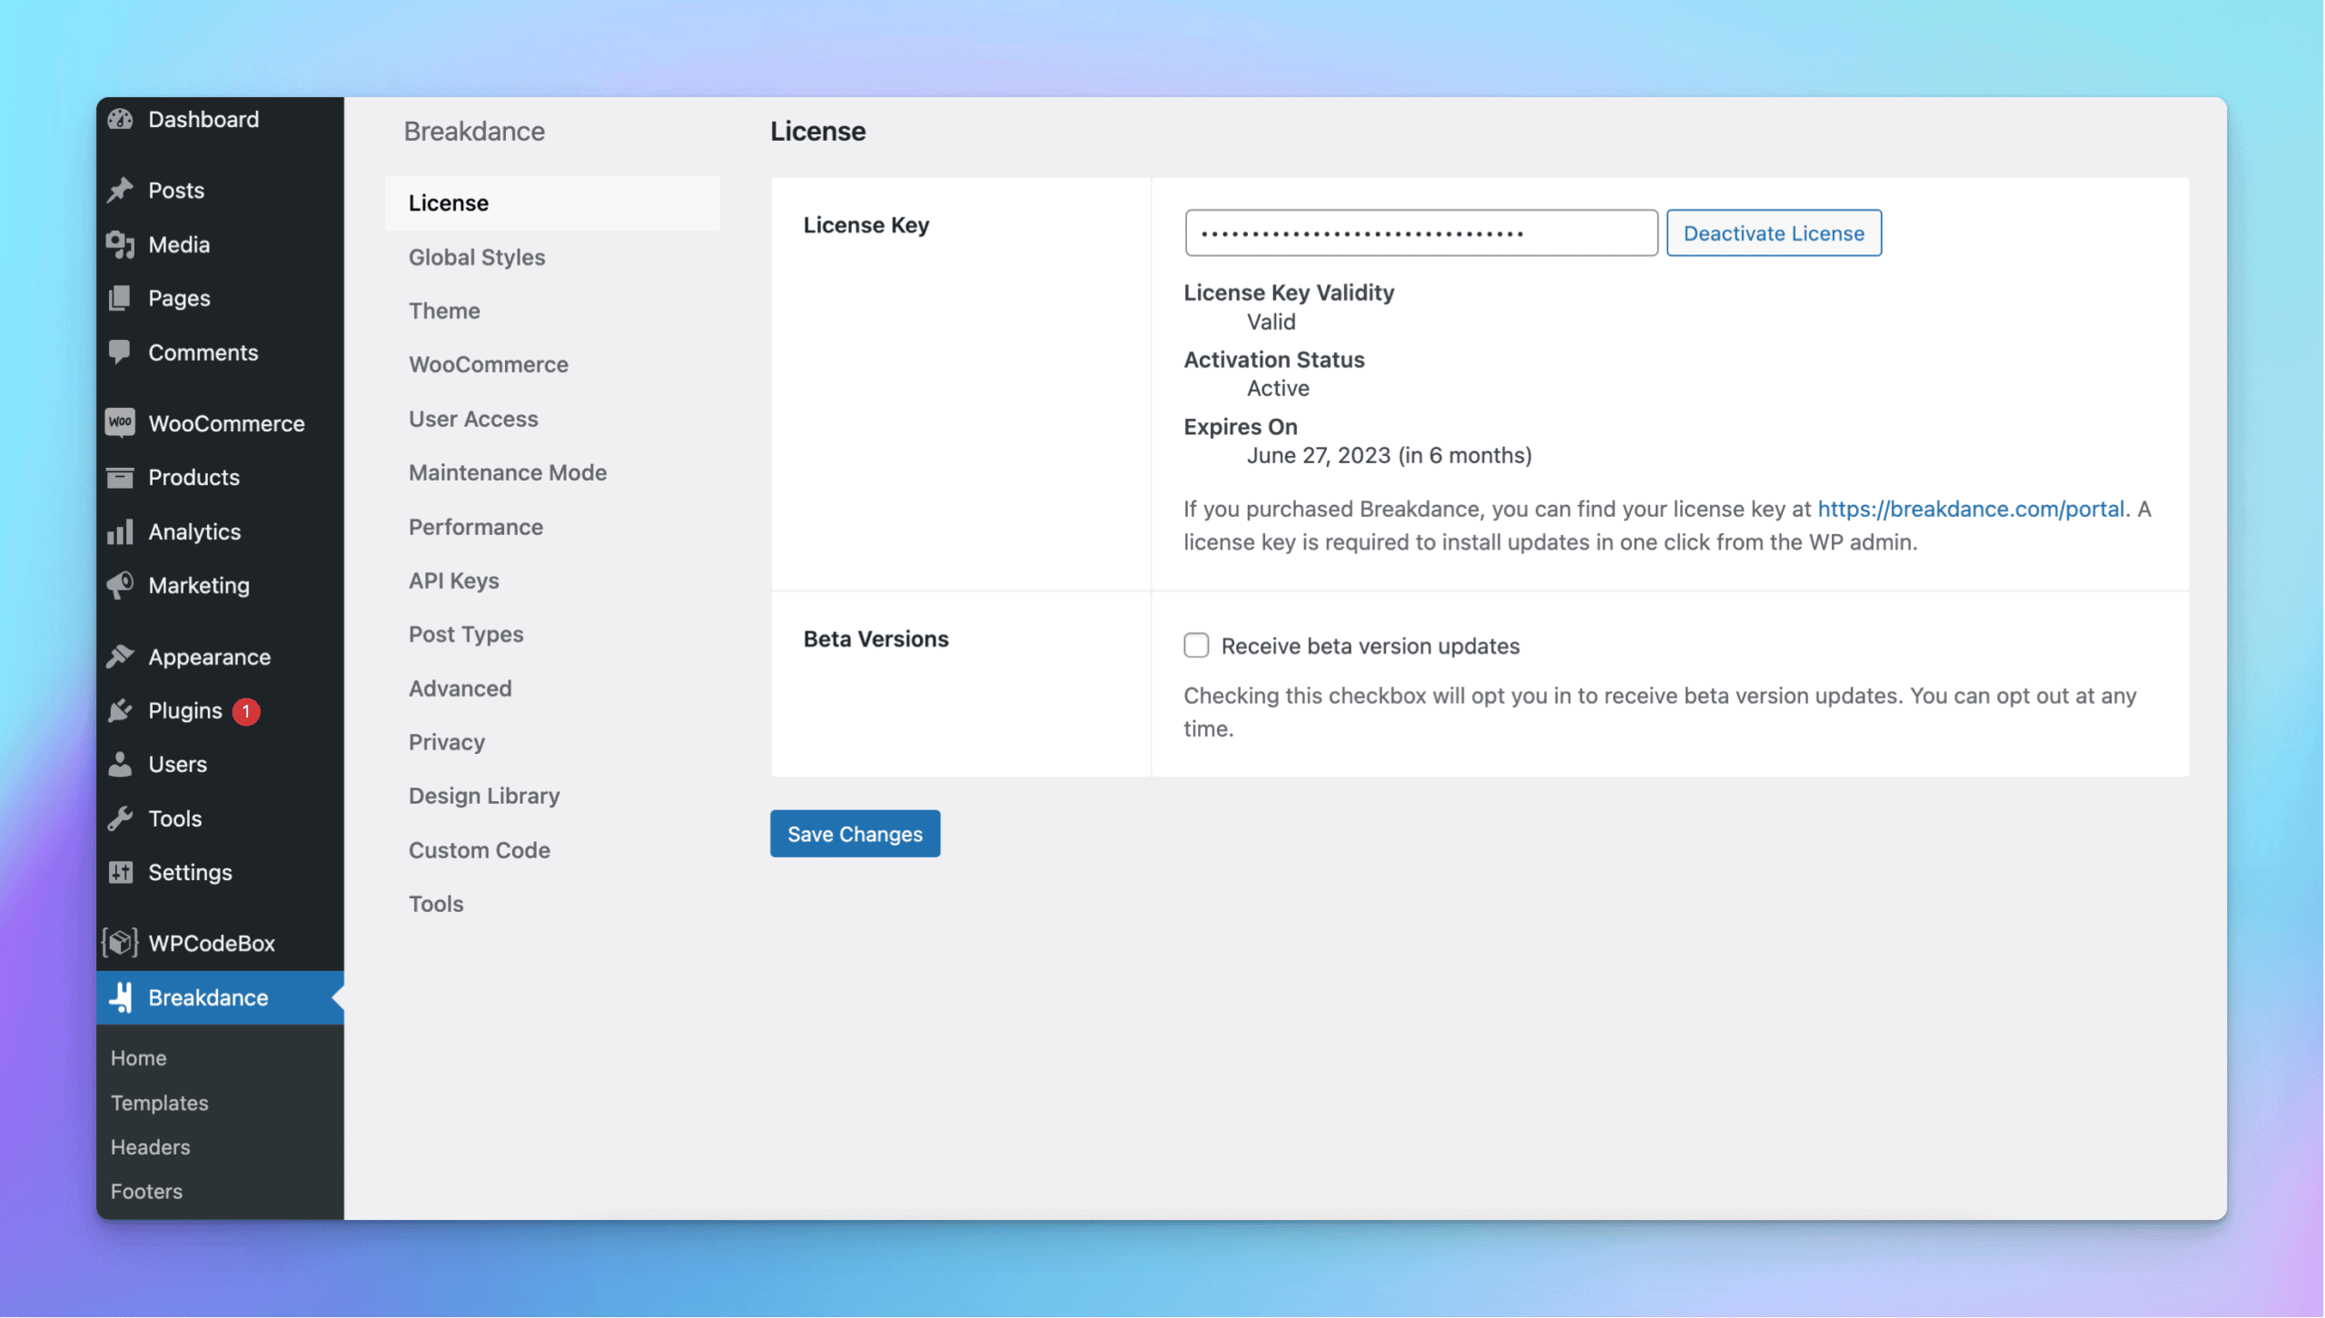Click the Plugins plug icon

point(120,710)
